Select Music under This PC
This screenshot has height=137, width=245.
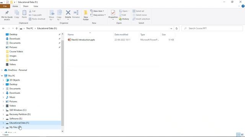[12, 97]
